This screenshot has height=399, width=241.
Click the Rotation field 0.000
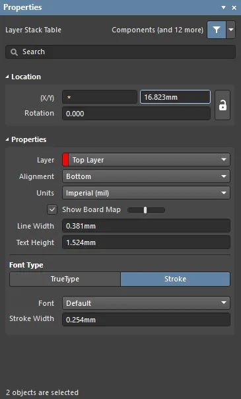point(136,113)
